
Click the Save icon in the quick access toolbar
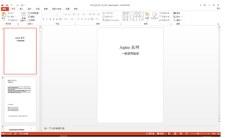click(x=7, y=5)
